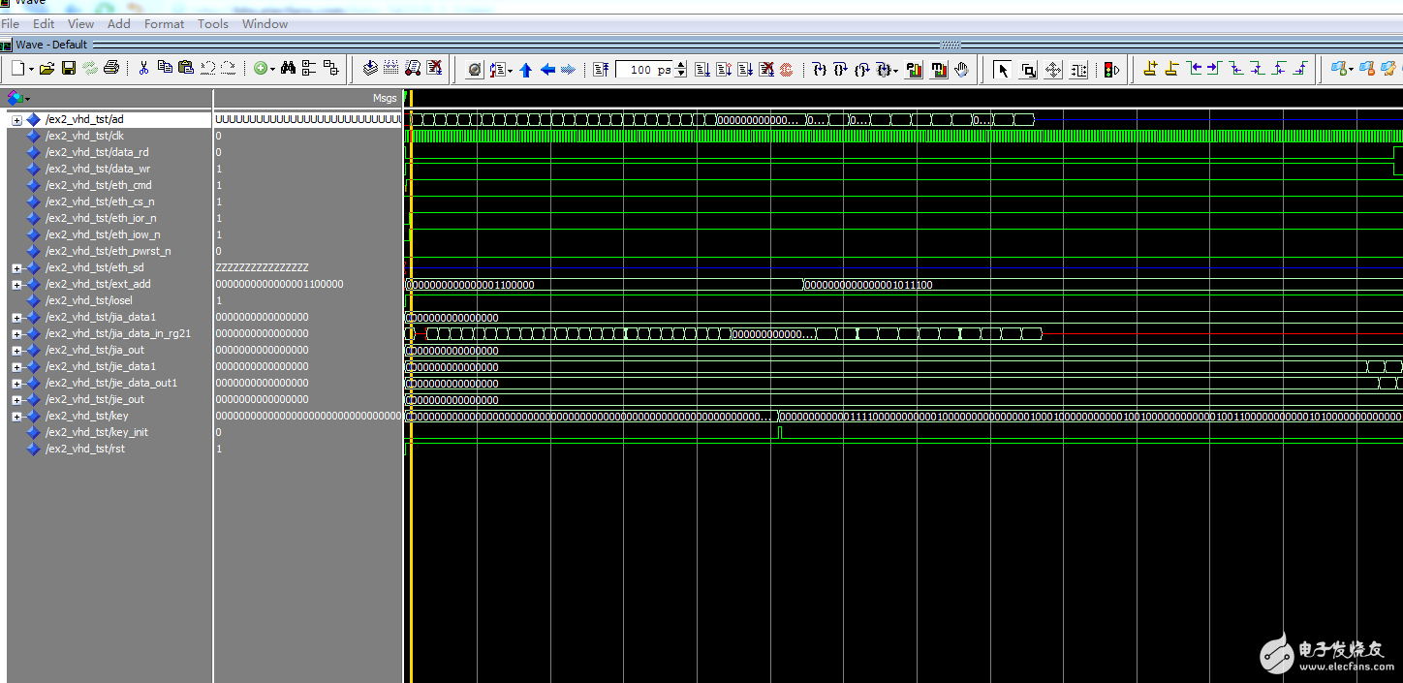
Task: Click the Run icon left of run length
Action: coord(601,70)
